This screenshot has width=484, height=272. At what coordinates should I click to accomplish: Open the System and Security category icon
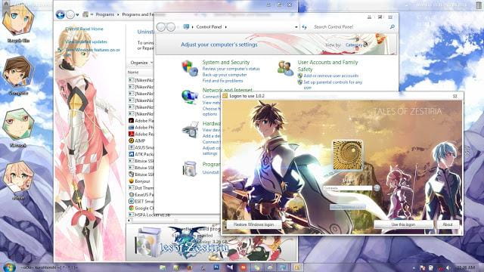[x=190, y=68]
